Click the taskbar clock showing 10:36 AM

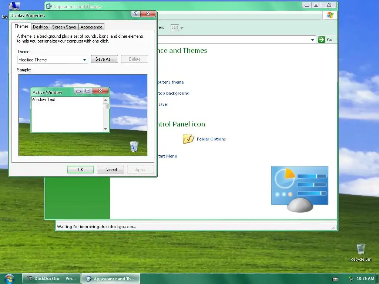365,278
